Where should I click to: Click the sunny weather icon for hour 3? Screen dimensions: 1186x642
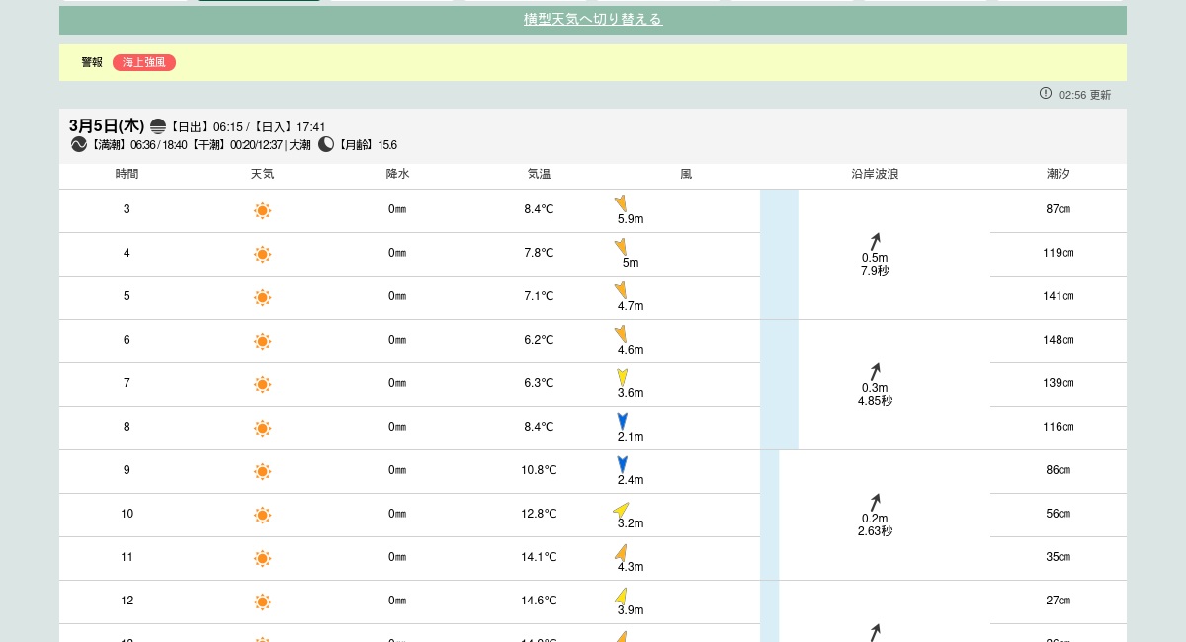pyautogui.click(x=262, y=210)
